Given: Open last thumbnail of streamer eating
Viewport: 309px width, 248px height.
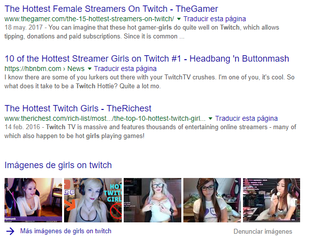Looking at the screenshot, I should 272,200.
